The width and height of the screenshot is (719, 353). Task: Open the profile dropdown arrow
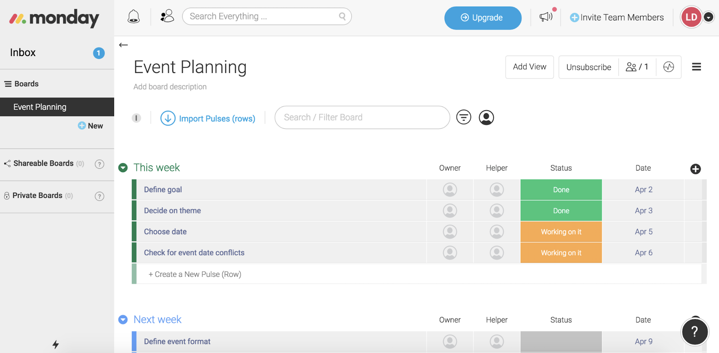pos(709,17)
